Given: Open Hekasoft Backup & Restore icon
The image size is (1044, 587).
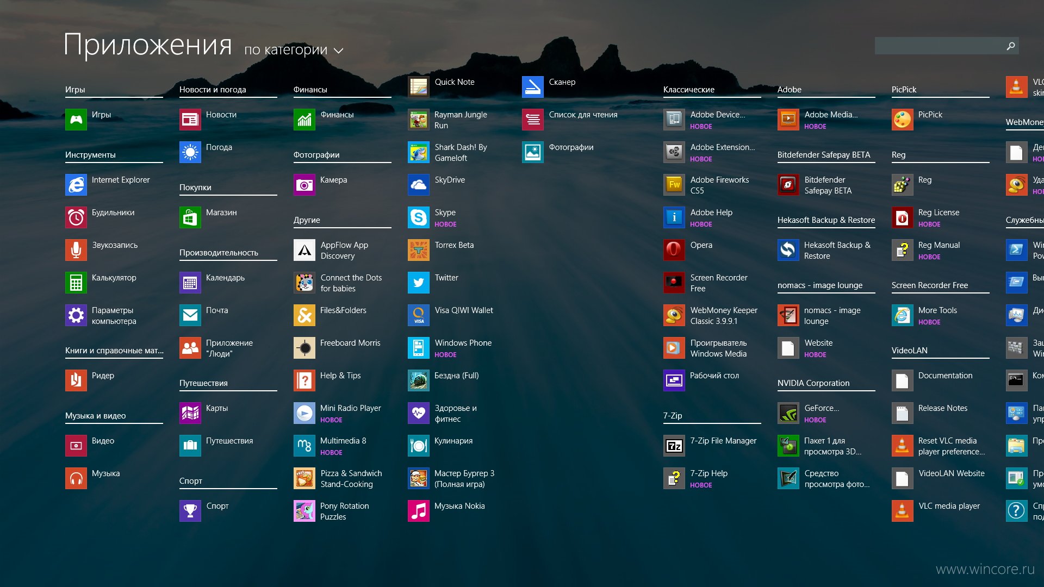Looking at the screenshot, I should coord(788,250).
